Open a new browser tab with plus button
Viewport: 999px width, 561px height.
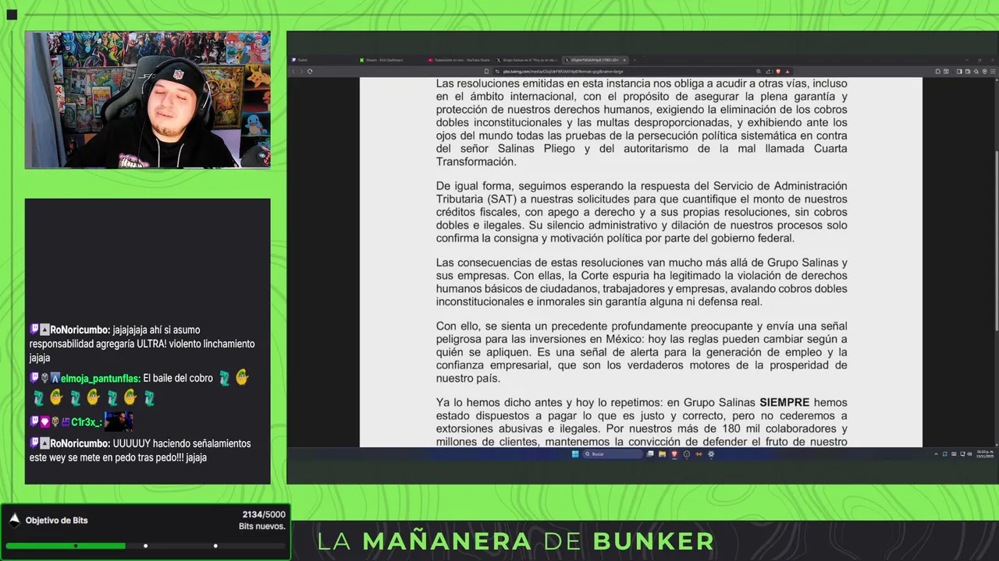[635, 60]
